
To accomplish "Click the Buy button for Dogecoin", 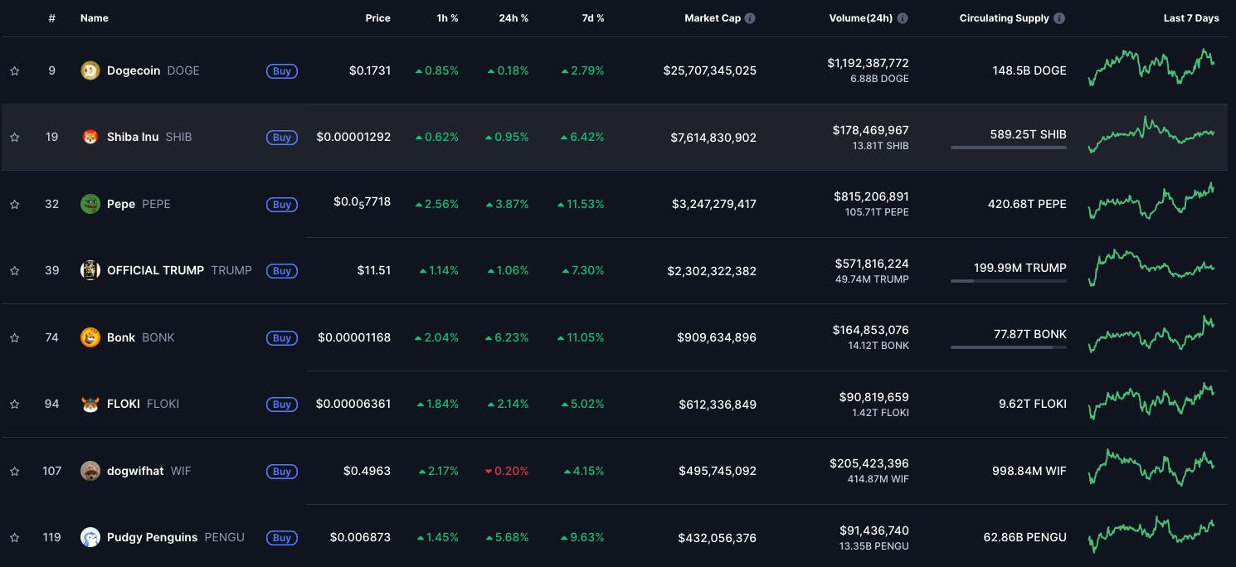I will click(x=282, y=70).
